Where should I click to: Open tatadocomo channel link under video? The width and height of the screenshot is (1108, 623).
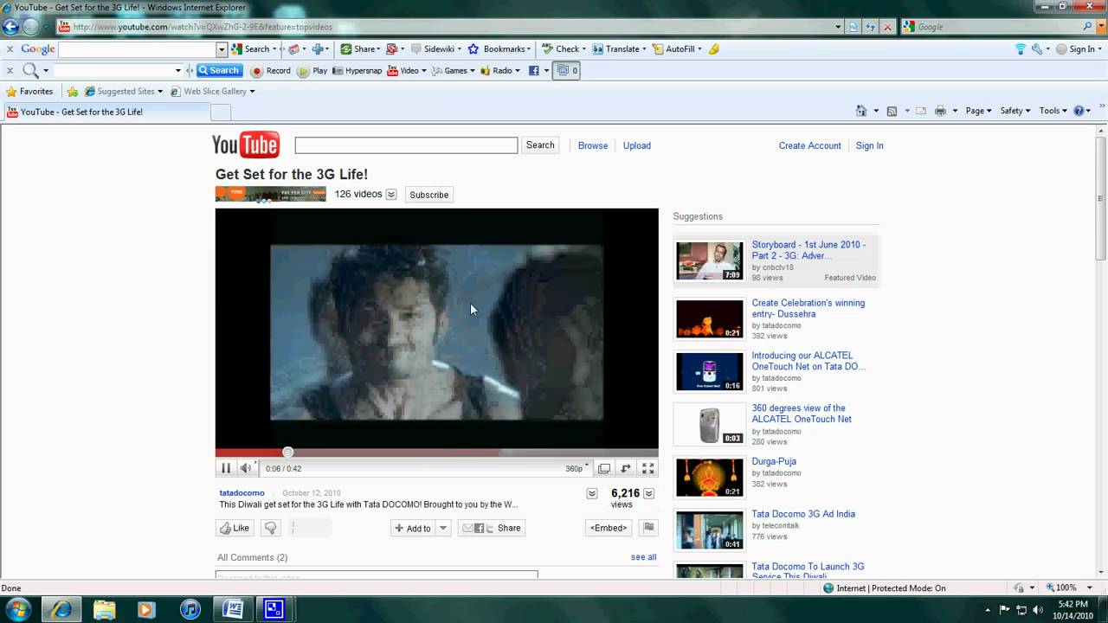pos(242,493)
